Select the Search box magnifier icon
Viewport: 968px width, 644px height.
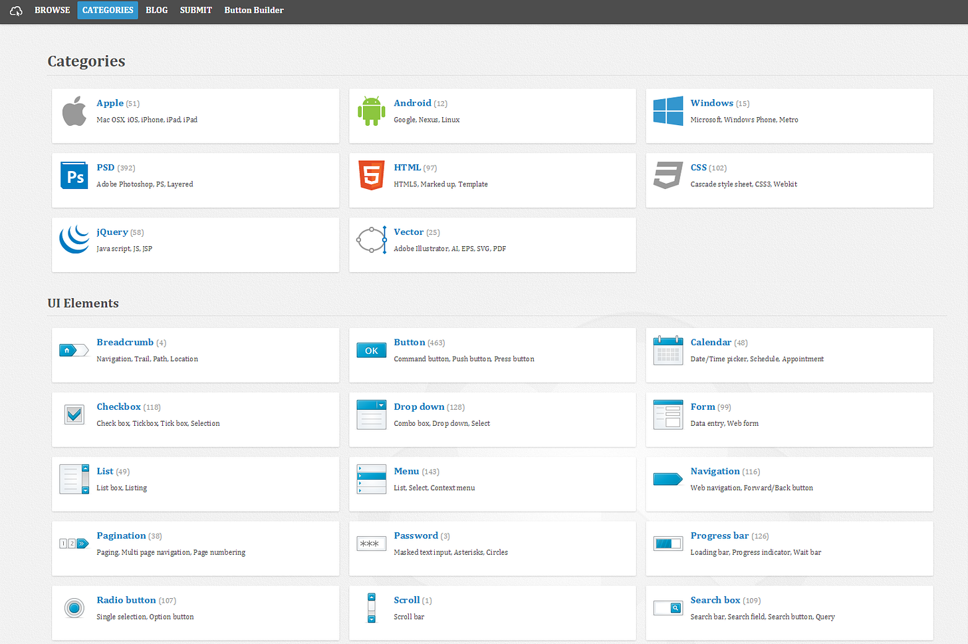point(667,607)
